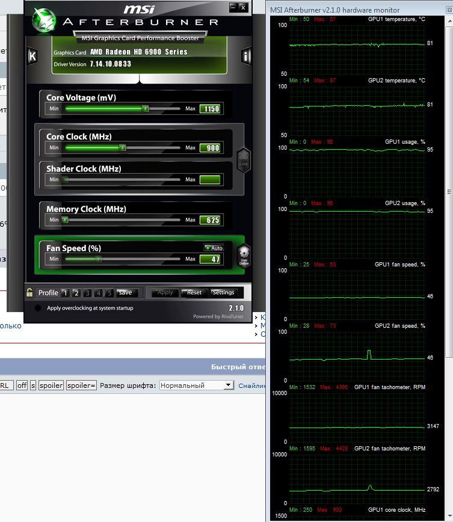
Task: Insert spoiler tag in reply toolbar
Action: coord(51,385)
